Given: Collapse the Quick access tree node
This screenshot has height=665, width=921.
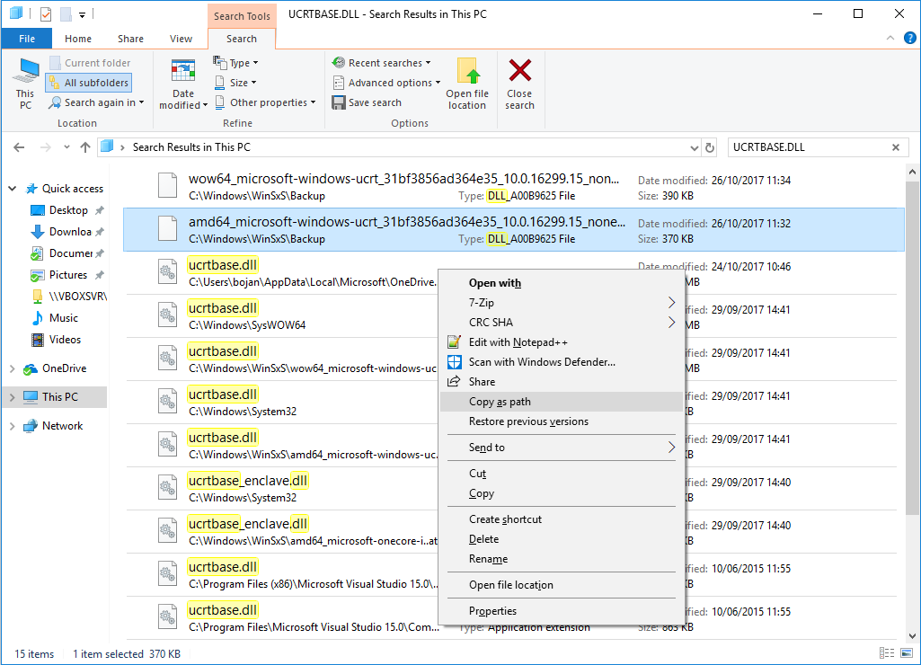Looking at the screenshot, I should [13, 189].
